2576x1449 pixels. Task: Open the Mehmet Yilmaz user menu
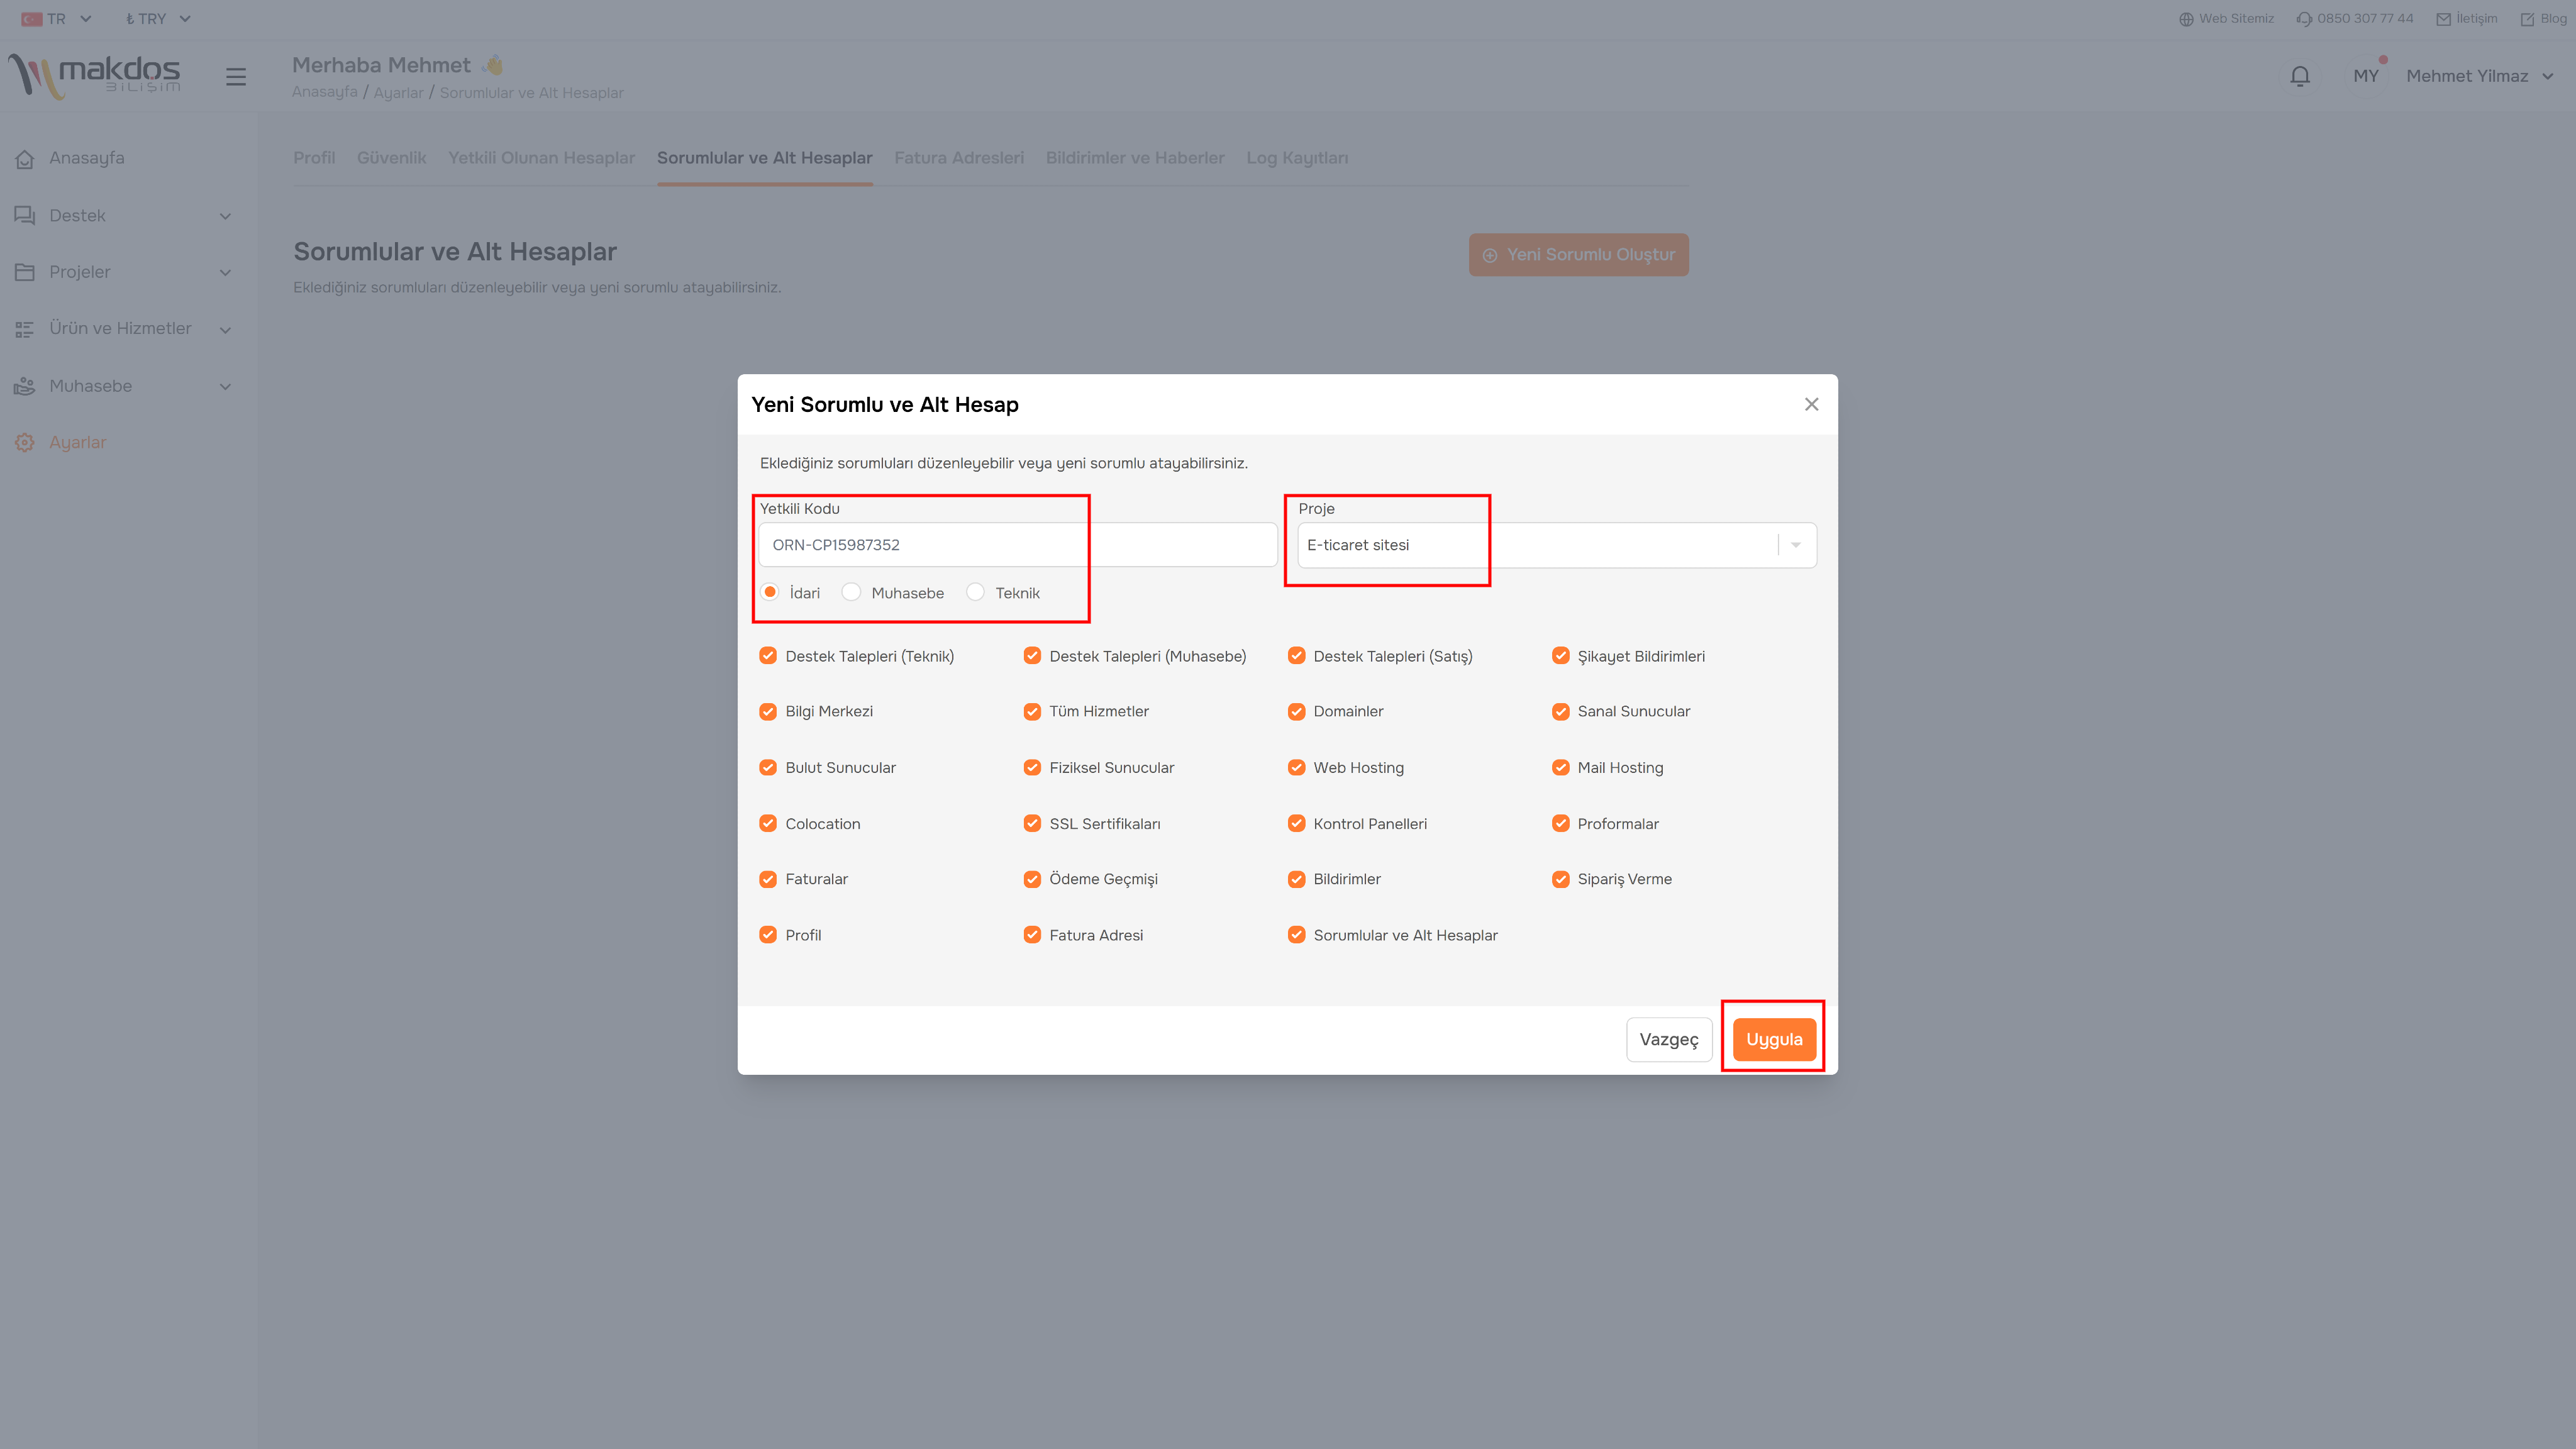click(x=2480, y=76)
